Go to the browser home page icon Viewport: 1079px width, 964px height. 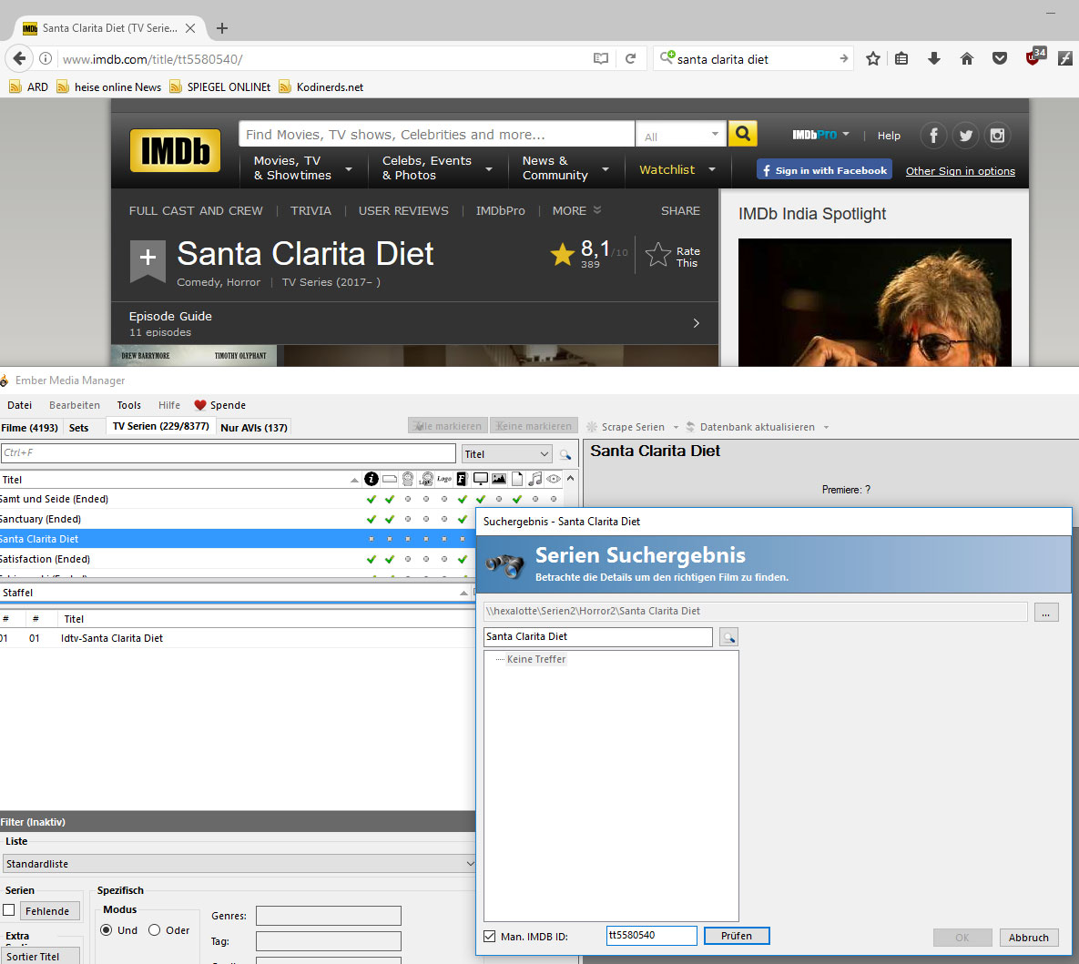[967, 58]
